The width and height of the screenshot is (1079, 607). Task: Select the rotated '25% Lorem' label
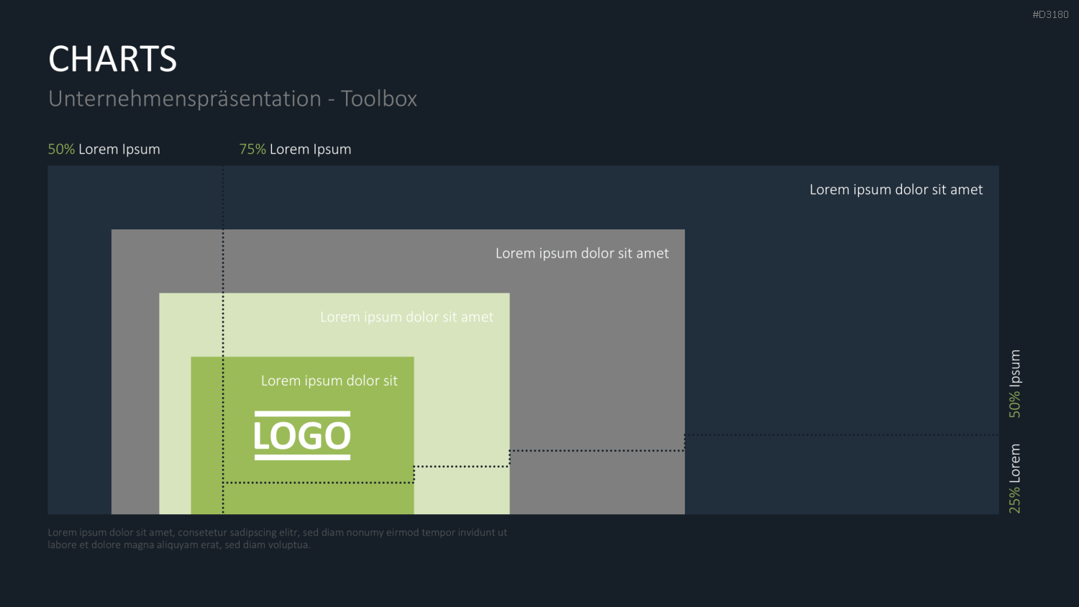click(x=1014, y=478)
